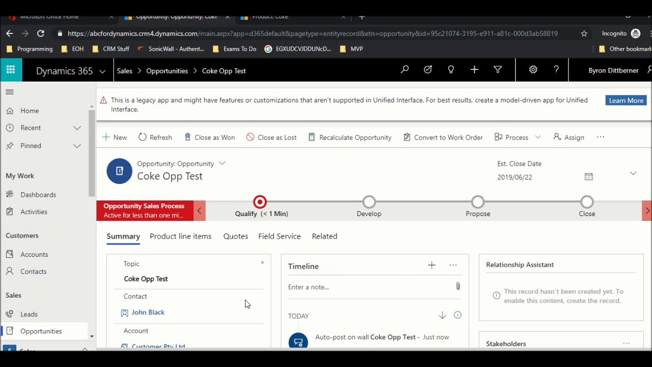Open Accounts in site map
This screenshot has width=652, height=367.
coord(34,254)
